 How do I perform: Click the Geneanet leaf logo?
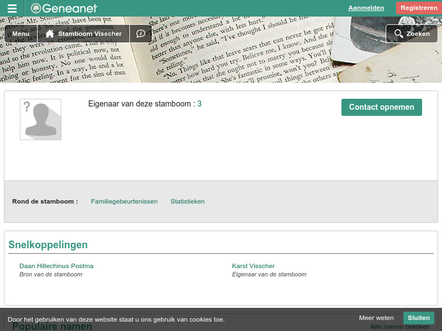[35, 8]
